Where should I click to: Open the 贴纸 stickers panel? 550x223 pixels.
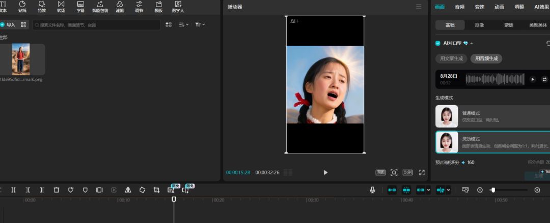(22, 7)
